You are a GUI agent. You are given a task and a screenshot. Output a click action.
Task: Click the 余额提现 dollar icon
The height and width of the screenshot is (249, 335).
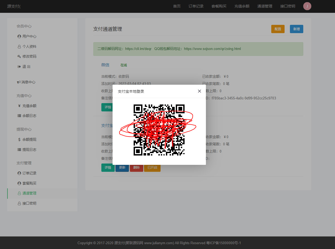(x=19, y=139)
